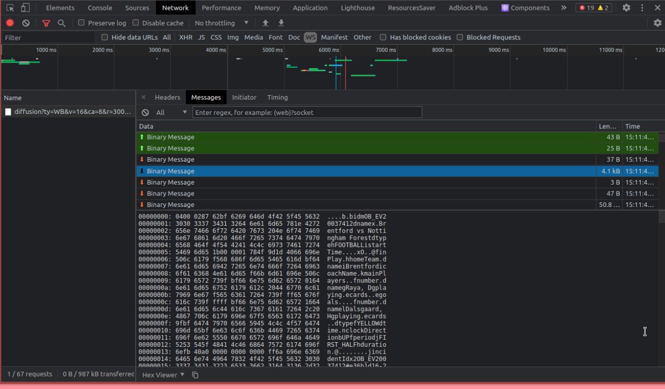
Task: Enable Preserve log checkbox
Action: pos(81,23)
